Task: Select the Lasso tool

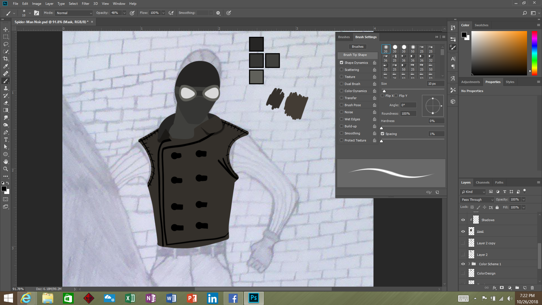Action: (x=6, y=44)
